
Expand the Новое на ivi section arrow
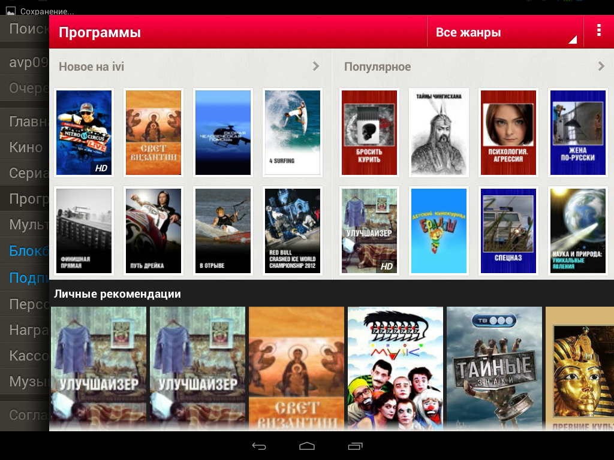point(316,66)
